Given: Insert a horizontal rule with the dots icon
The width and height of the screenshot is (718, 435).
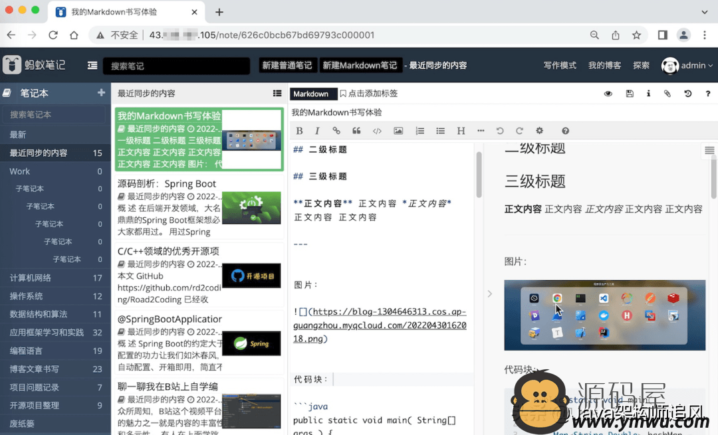Looking at the screenshot, I should [x=481, y=131].
